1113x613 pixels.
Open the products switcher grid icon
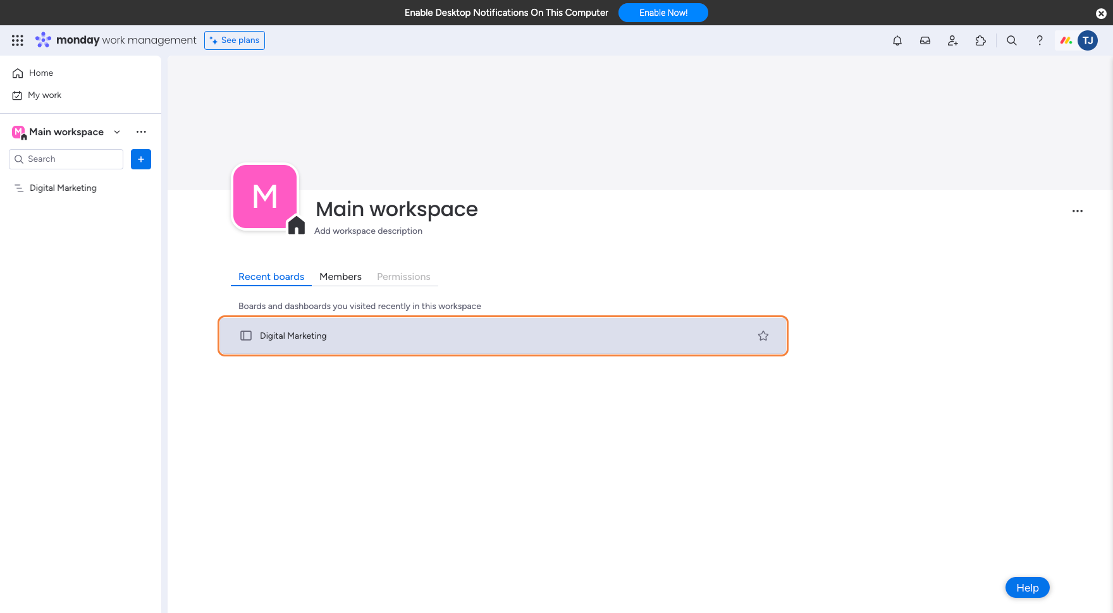[x=18, y=40]
